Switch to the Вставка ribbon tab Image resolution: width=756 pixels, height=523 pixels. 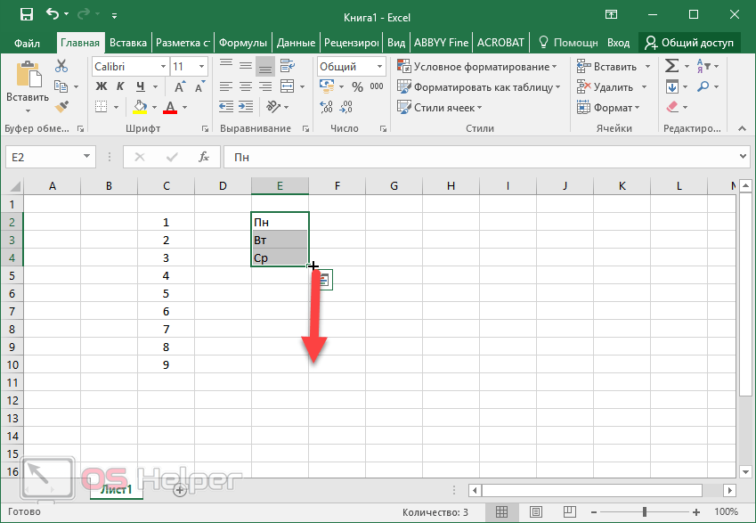tap(129, 43)
